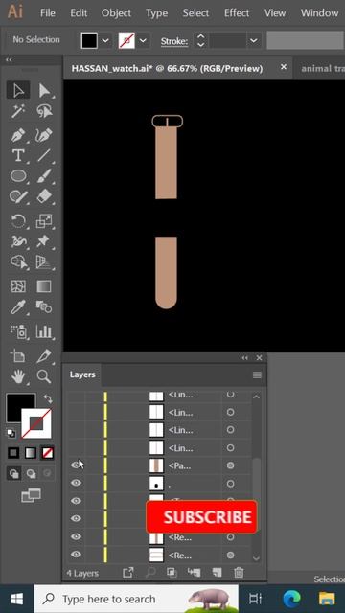Screen dimensions: 345x613
Task: Select the Slice tool
Action: 44,356
